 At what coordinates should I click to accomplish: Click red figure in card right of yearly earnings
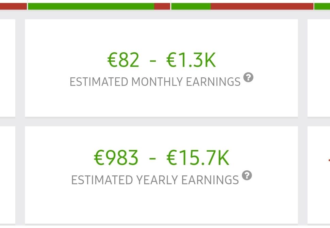click(x=329, y=159)
